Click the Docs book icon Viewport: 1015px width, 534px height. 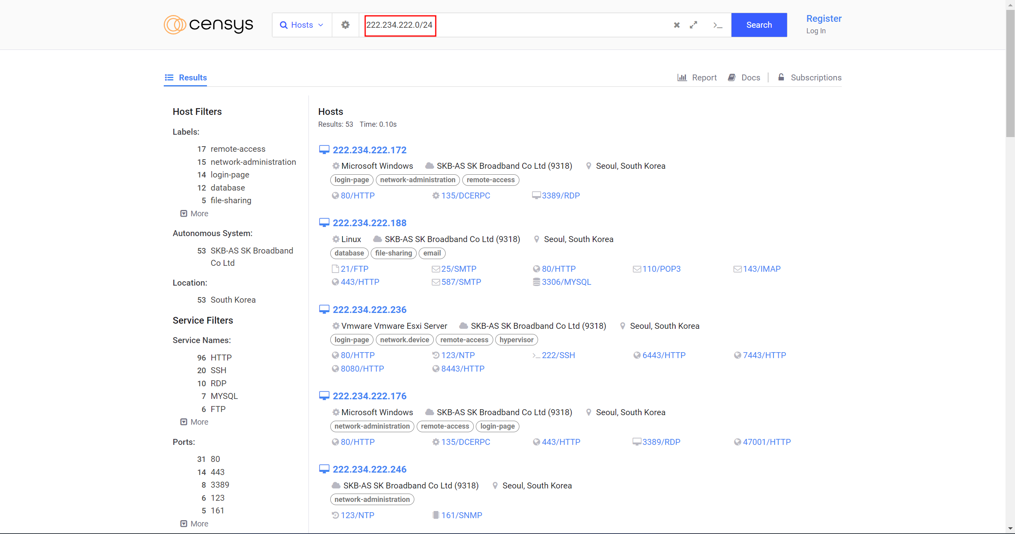coord(732,77)
